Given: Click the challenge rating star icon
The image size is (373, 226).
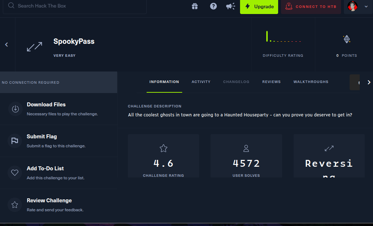Looking at the screenshot, I should click(164, 148).
